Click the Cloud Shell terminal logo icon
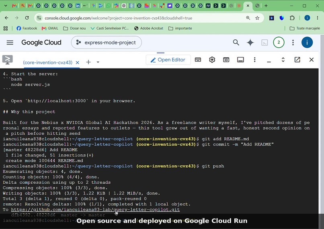Screen dimensions: 324x229 (8, 60)
